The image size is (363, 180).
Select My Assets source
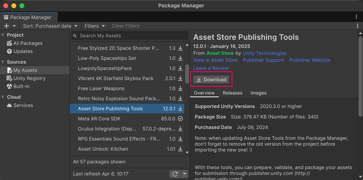click(35, 70)
